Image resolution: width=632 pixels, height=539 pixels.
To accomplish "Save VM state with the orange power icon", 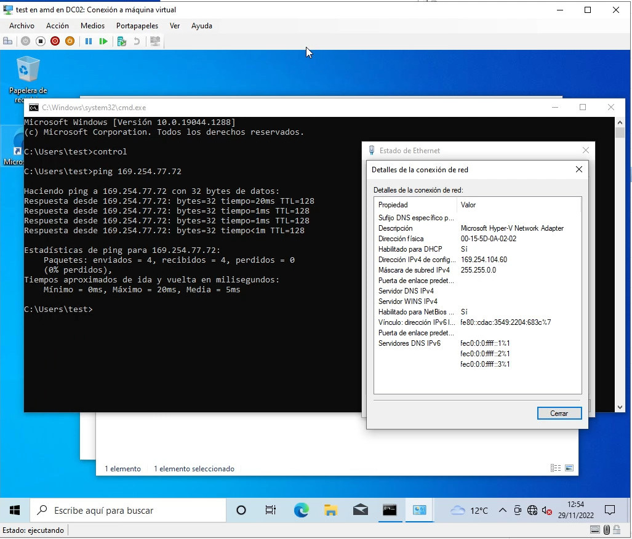I will point(70,41).
